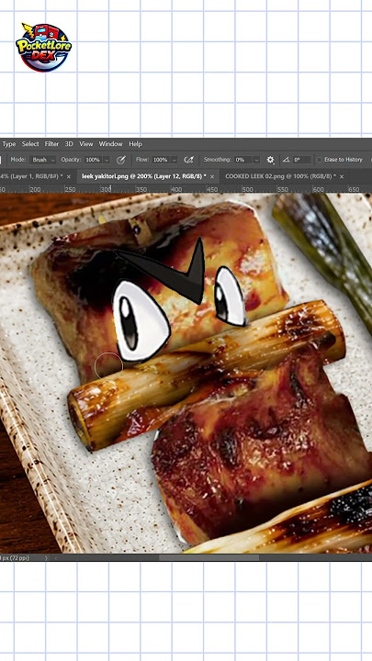Viewport: 372px width, 661px height.
Task: Click the Opacity 100% value field
Action: [93, 160]
